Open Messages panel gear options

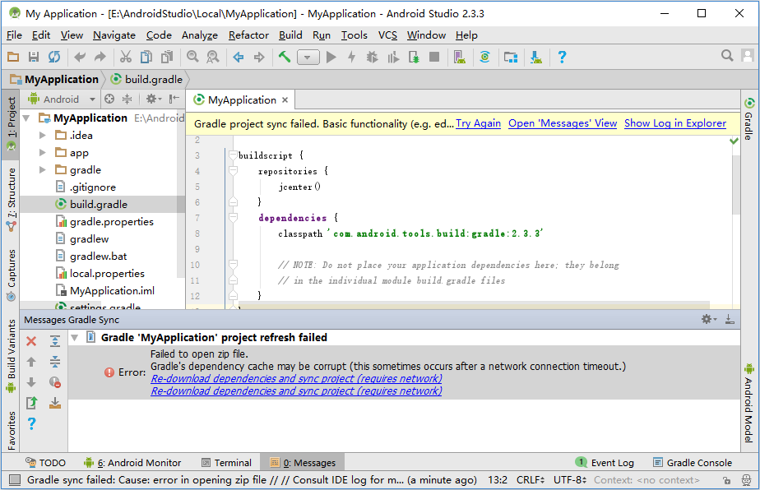pyautogui.click(x=709, y=319)
